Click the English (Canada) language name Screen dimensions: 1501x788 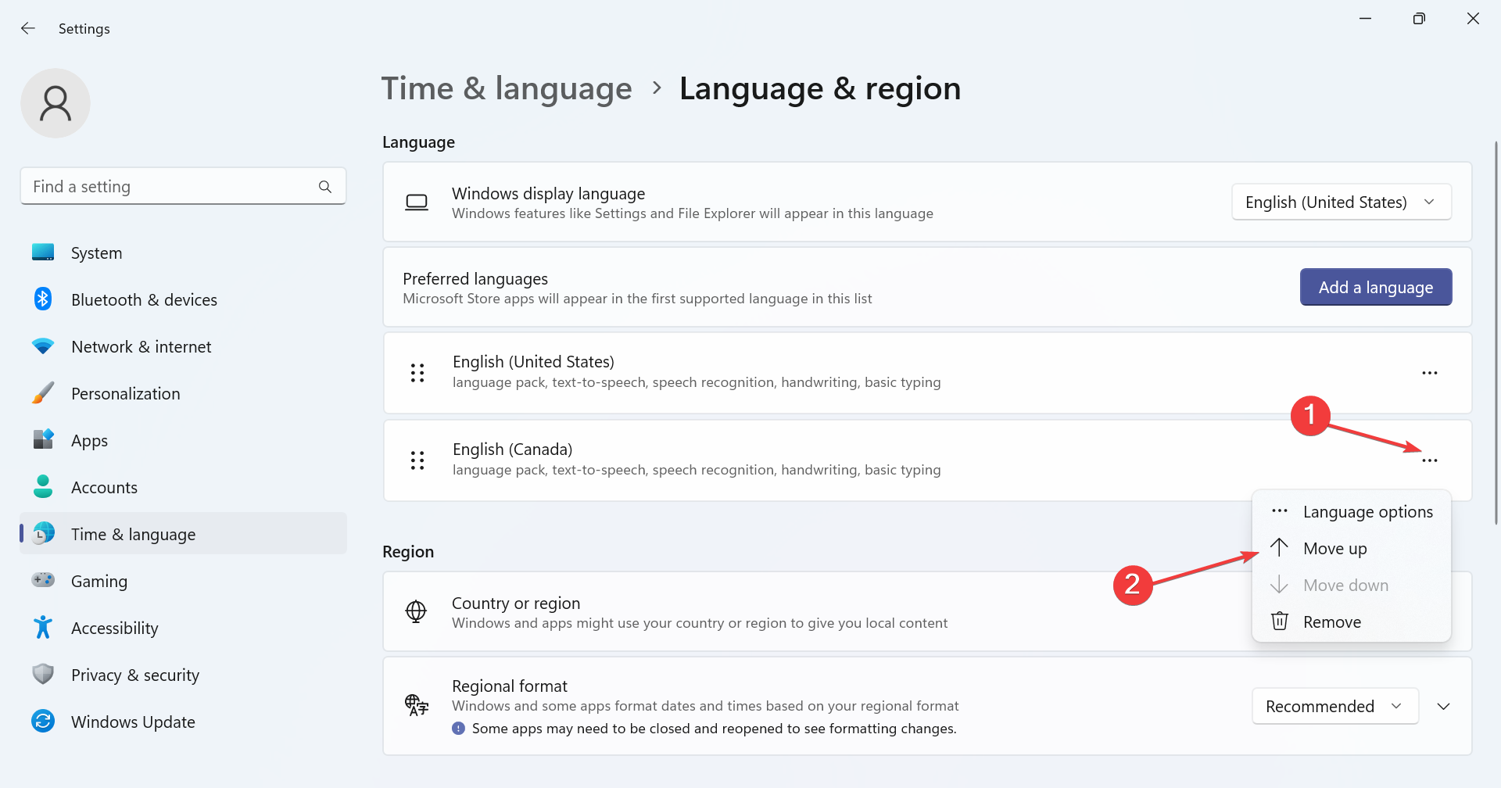(x=512, y=450)
